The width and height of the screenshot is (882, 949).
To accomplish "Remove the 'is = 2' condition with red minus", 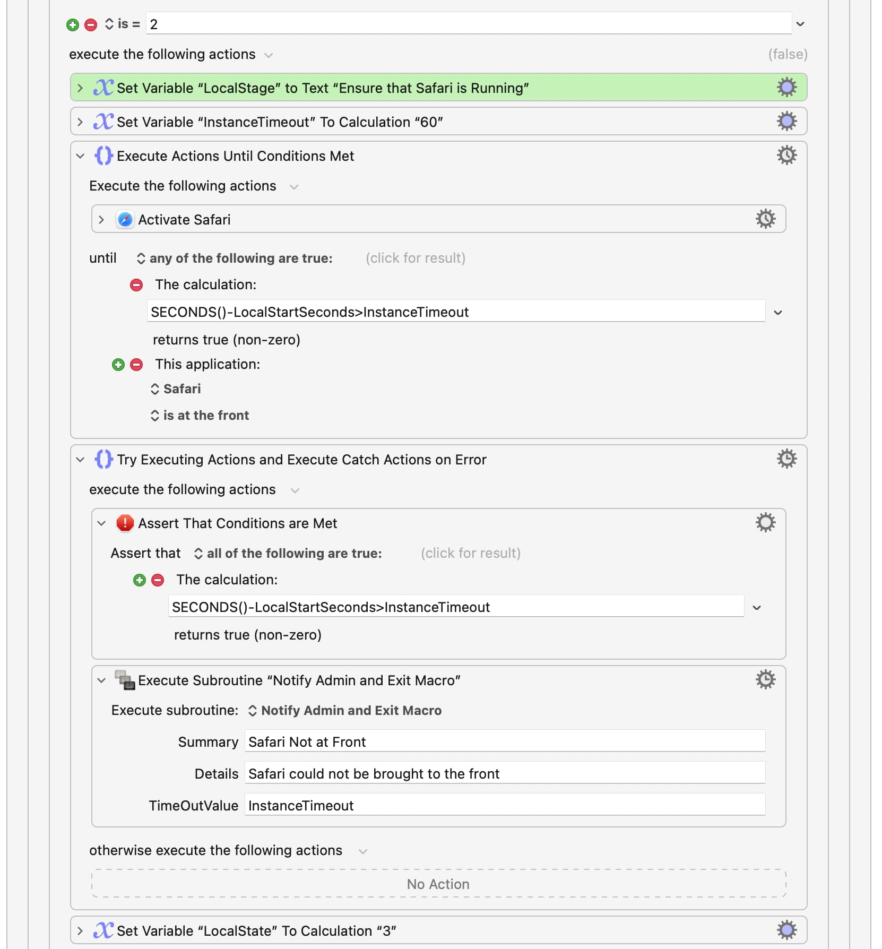I will click(91, 24).
